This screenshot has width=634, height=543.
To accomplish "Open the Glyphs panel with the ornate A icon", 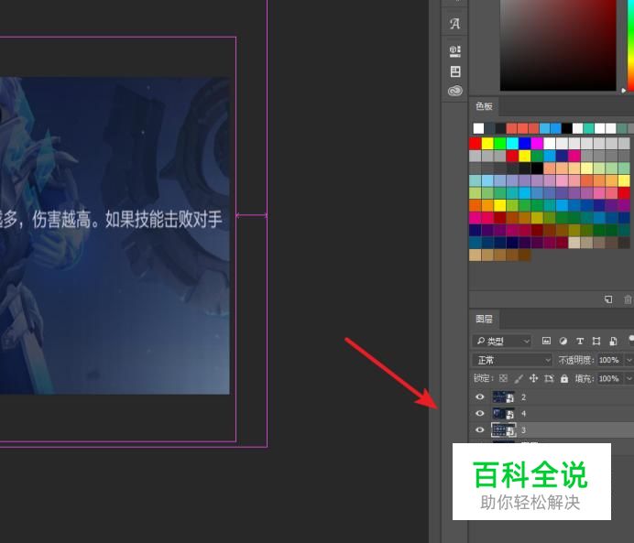I will 454,24.
